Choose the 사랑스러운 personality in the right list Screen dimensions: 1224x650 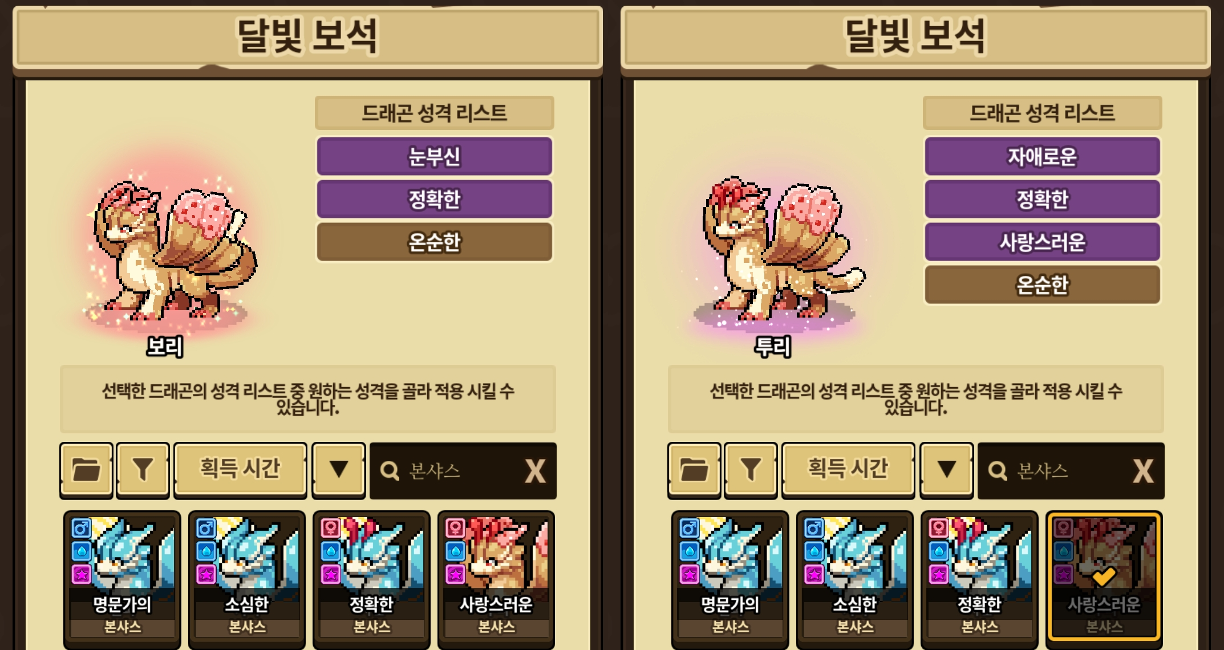(1043, 242)
